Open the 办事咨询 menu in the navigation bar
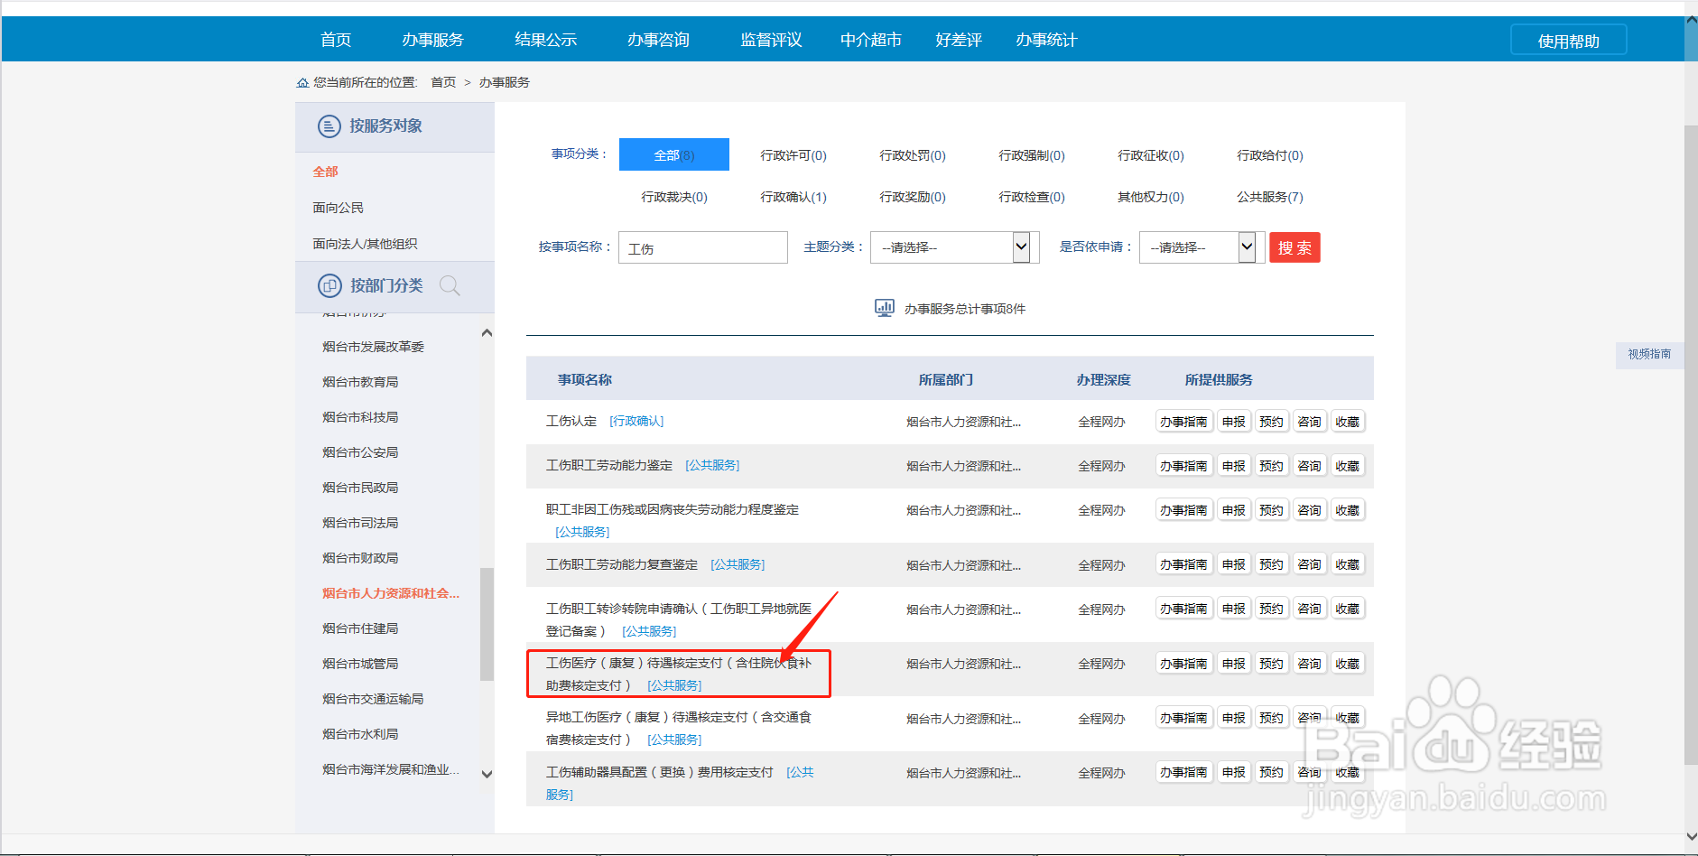 click(x=659, y=39)
